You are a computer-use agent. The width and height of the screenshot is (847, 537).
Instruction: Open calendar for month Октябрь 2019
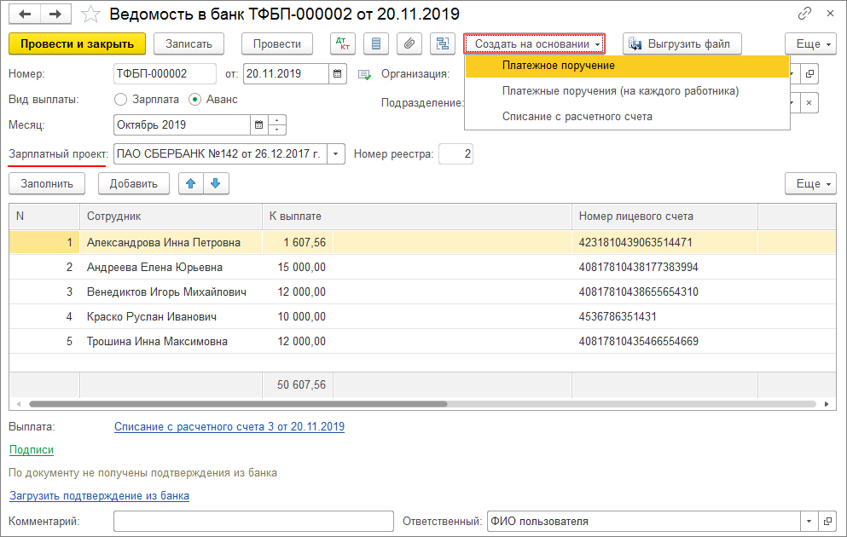tap(258, 124)
